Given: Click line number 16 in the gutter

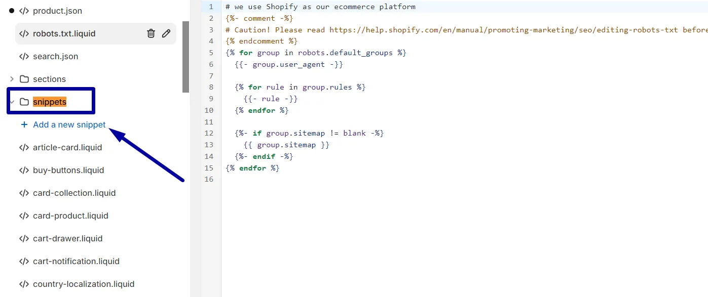Looking at the screenshot, I should tap(209, 180).
